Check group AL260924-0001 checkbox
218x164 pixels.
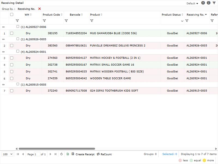click(x=18, y=51)
